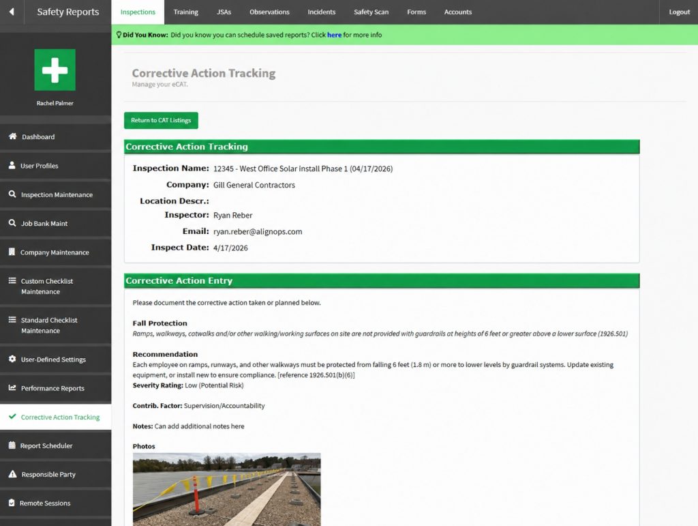Click the Fall Protection heading
The image size is (698, 526).
tap(160, 323)
